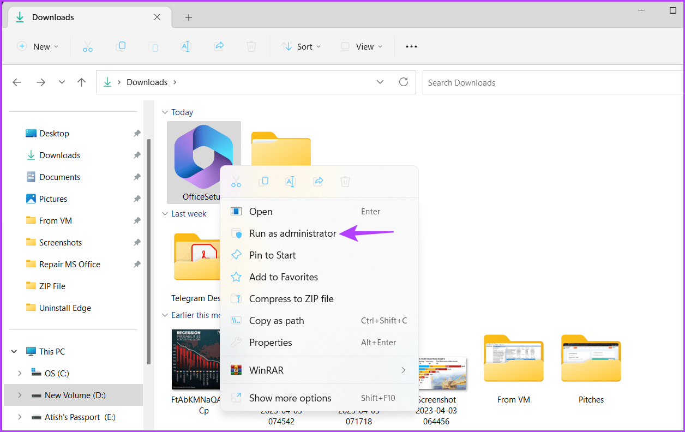
Task: Click the Rename icon in the context menu toolbar
Action: 290,181
